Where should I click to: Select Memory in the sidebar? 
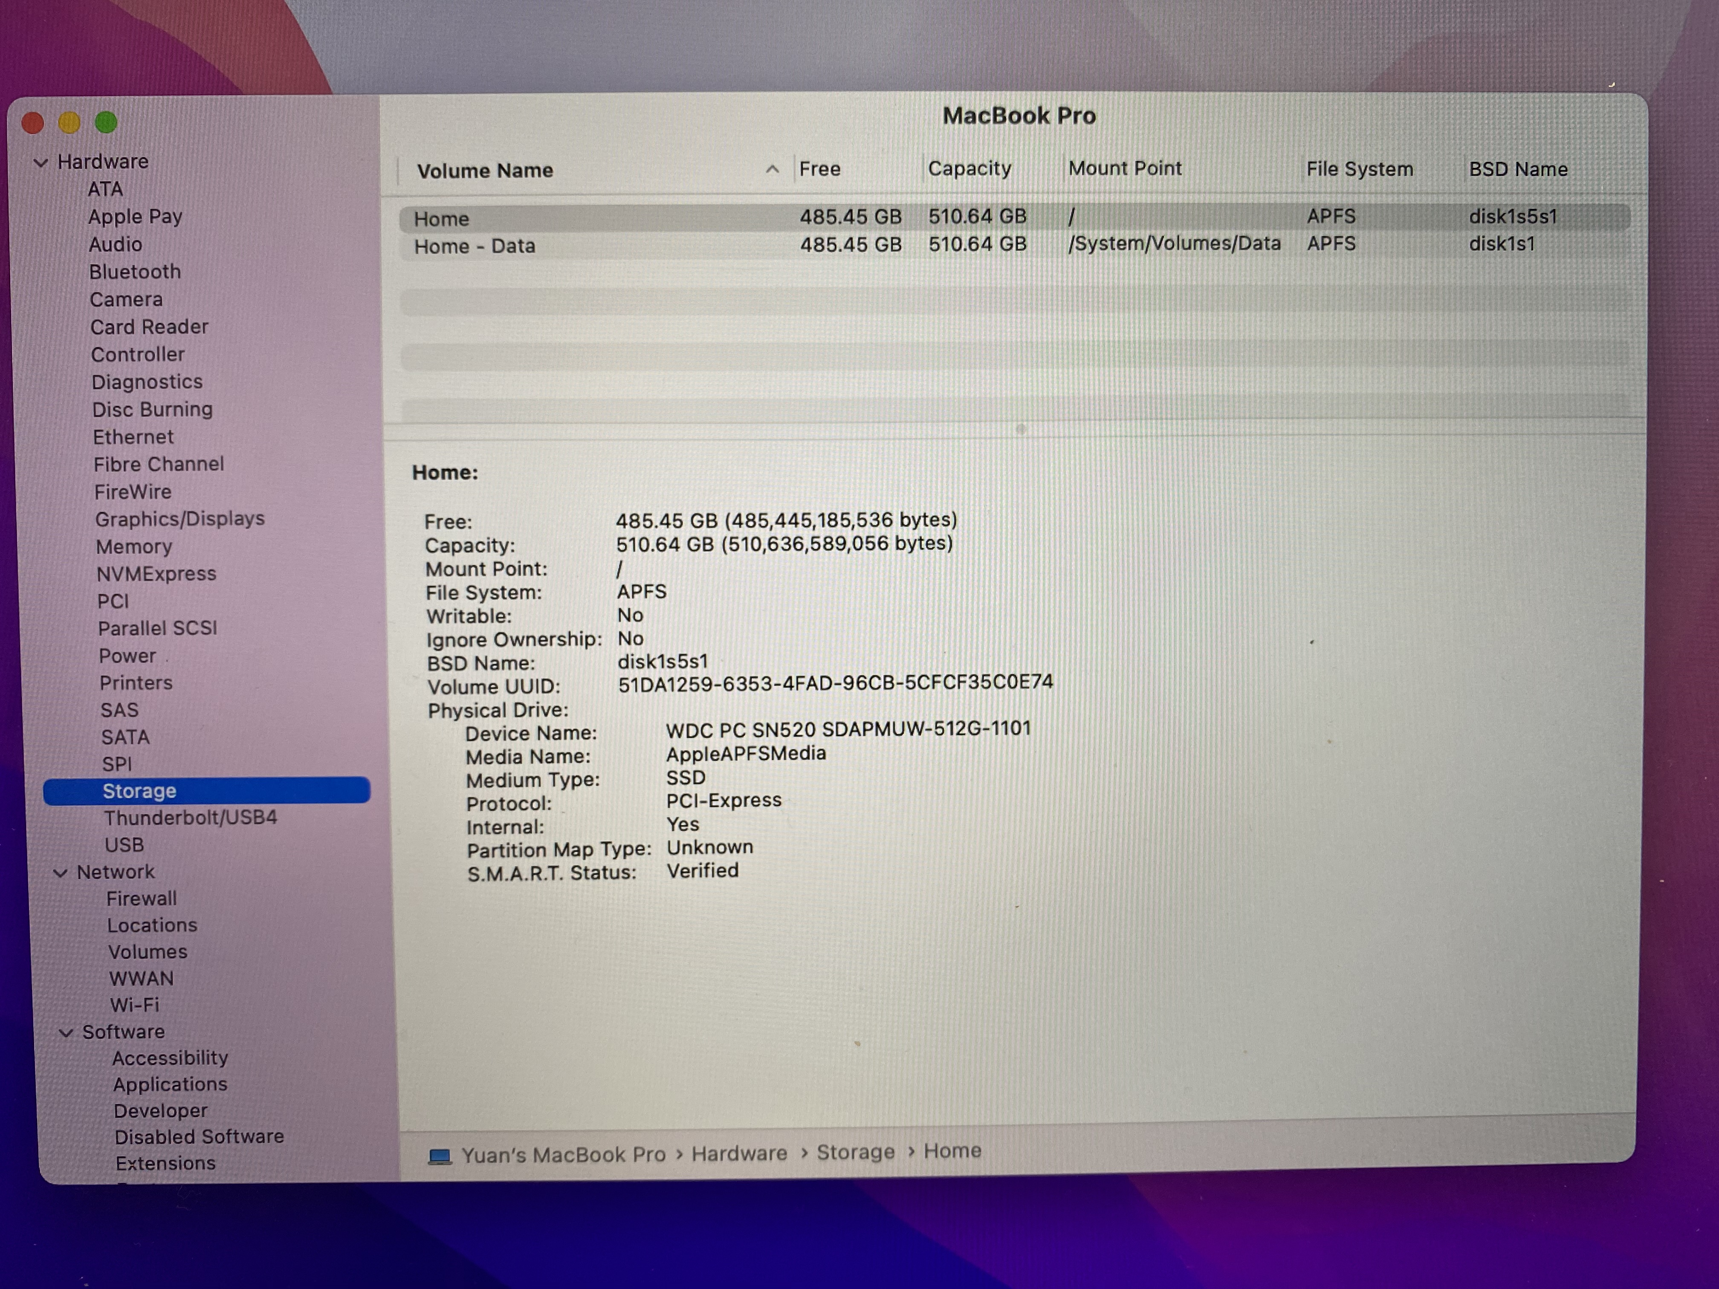click(134, 547)
